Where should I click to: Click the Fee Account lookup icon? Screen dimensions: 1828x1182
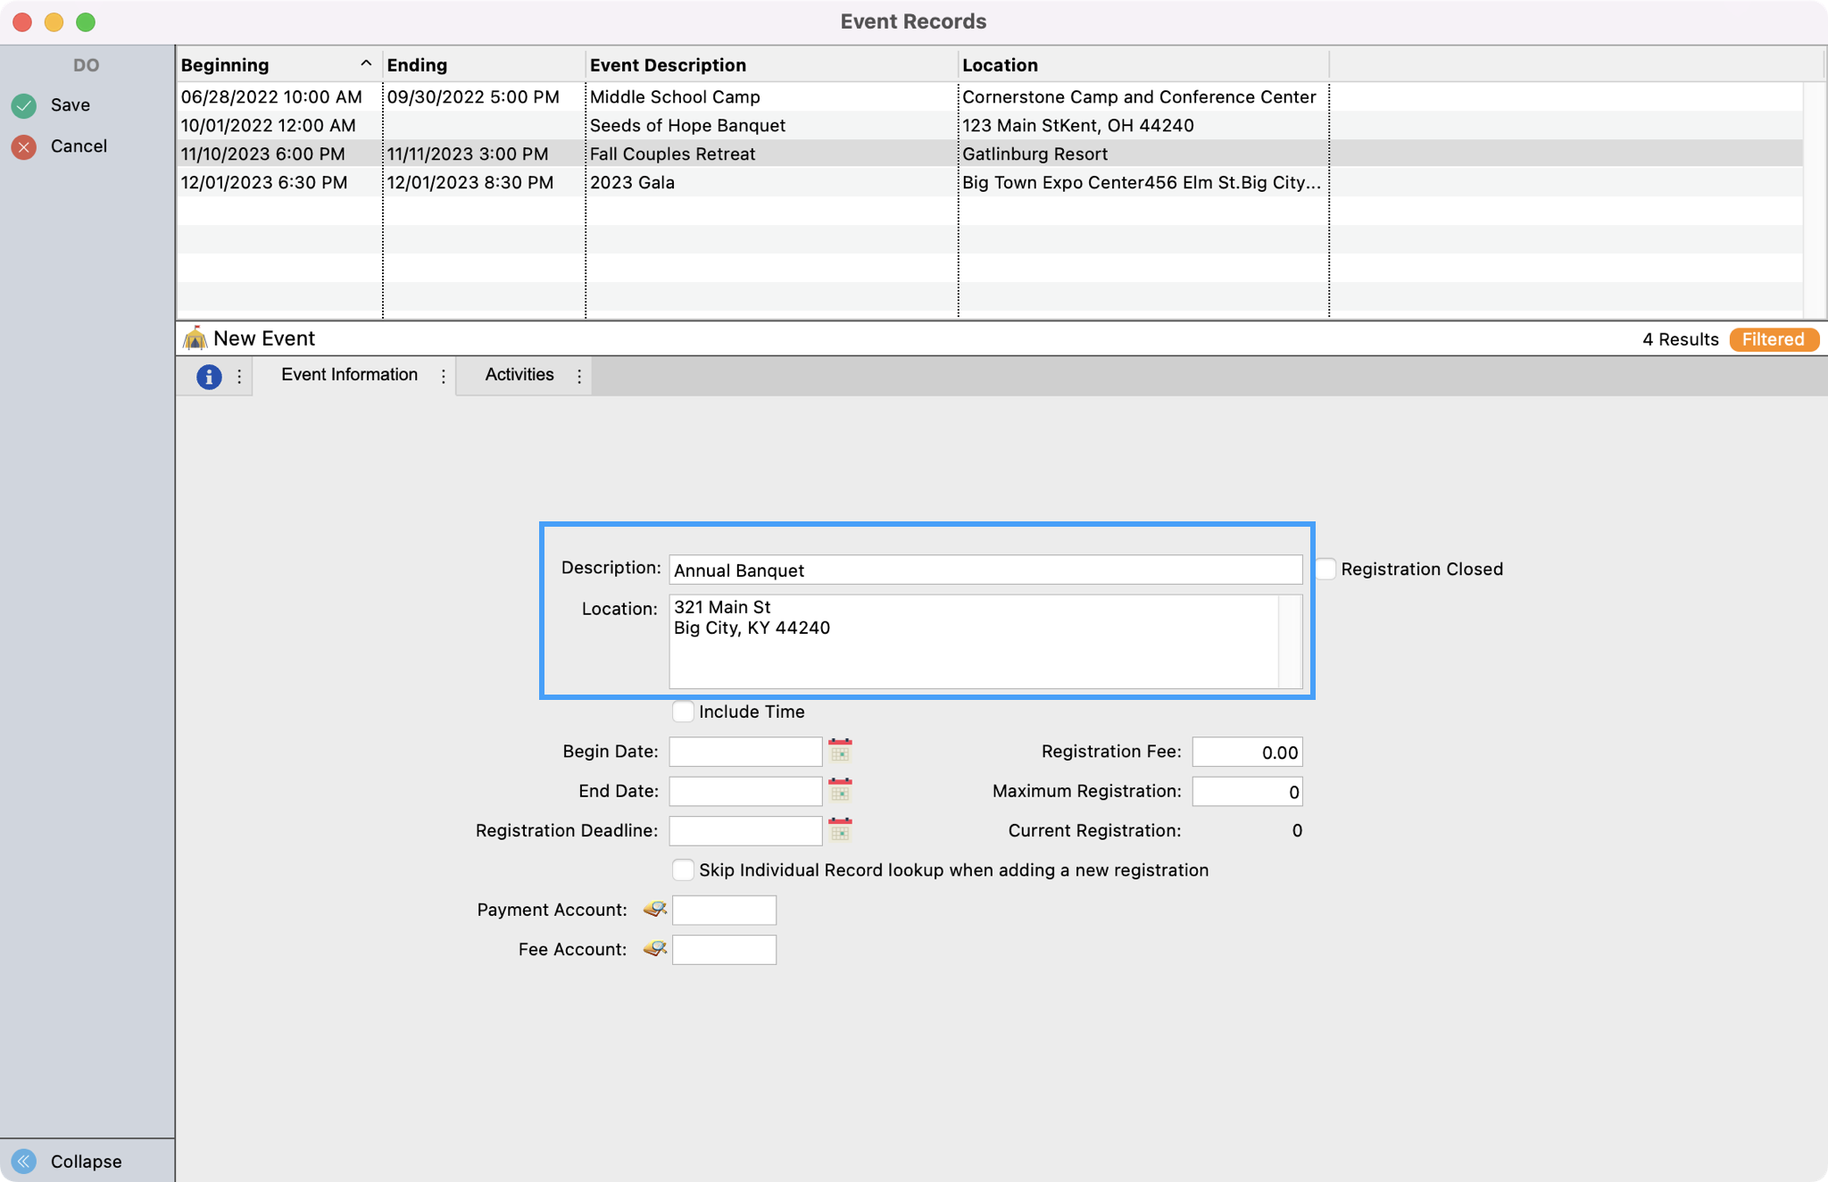point(654,948)
